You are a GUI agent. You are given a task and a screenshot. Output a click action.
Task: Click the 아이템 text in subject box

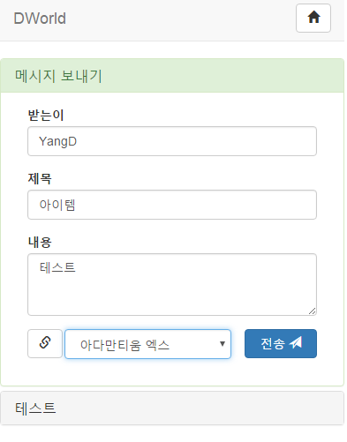coord(57,205)
